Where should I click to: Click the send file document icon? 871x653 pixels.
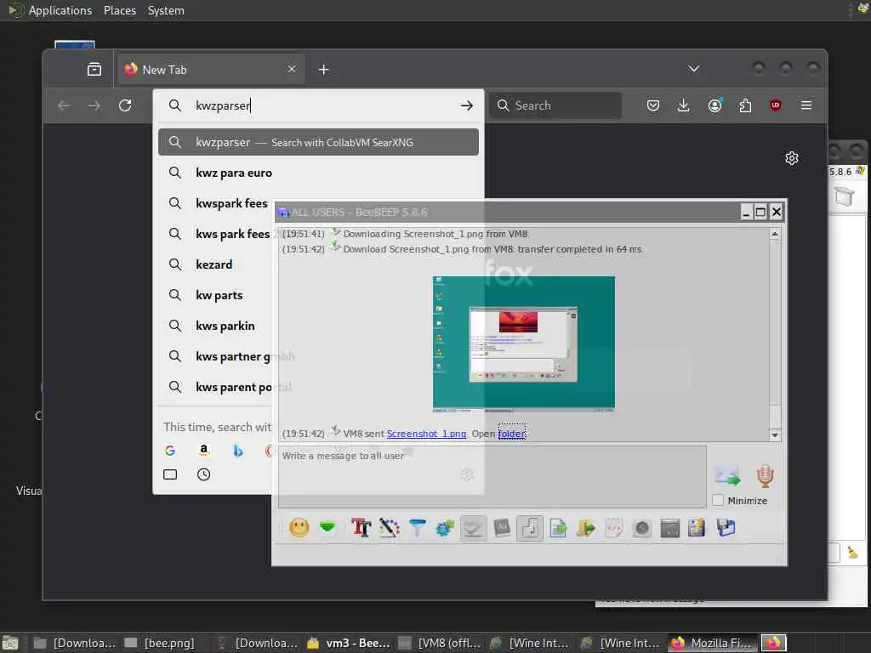click(558, 527)
